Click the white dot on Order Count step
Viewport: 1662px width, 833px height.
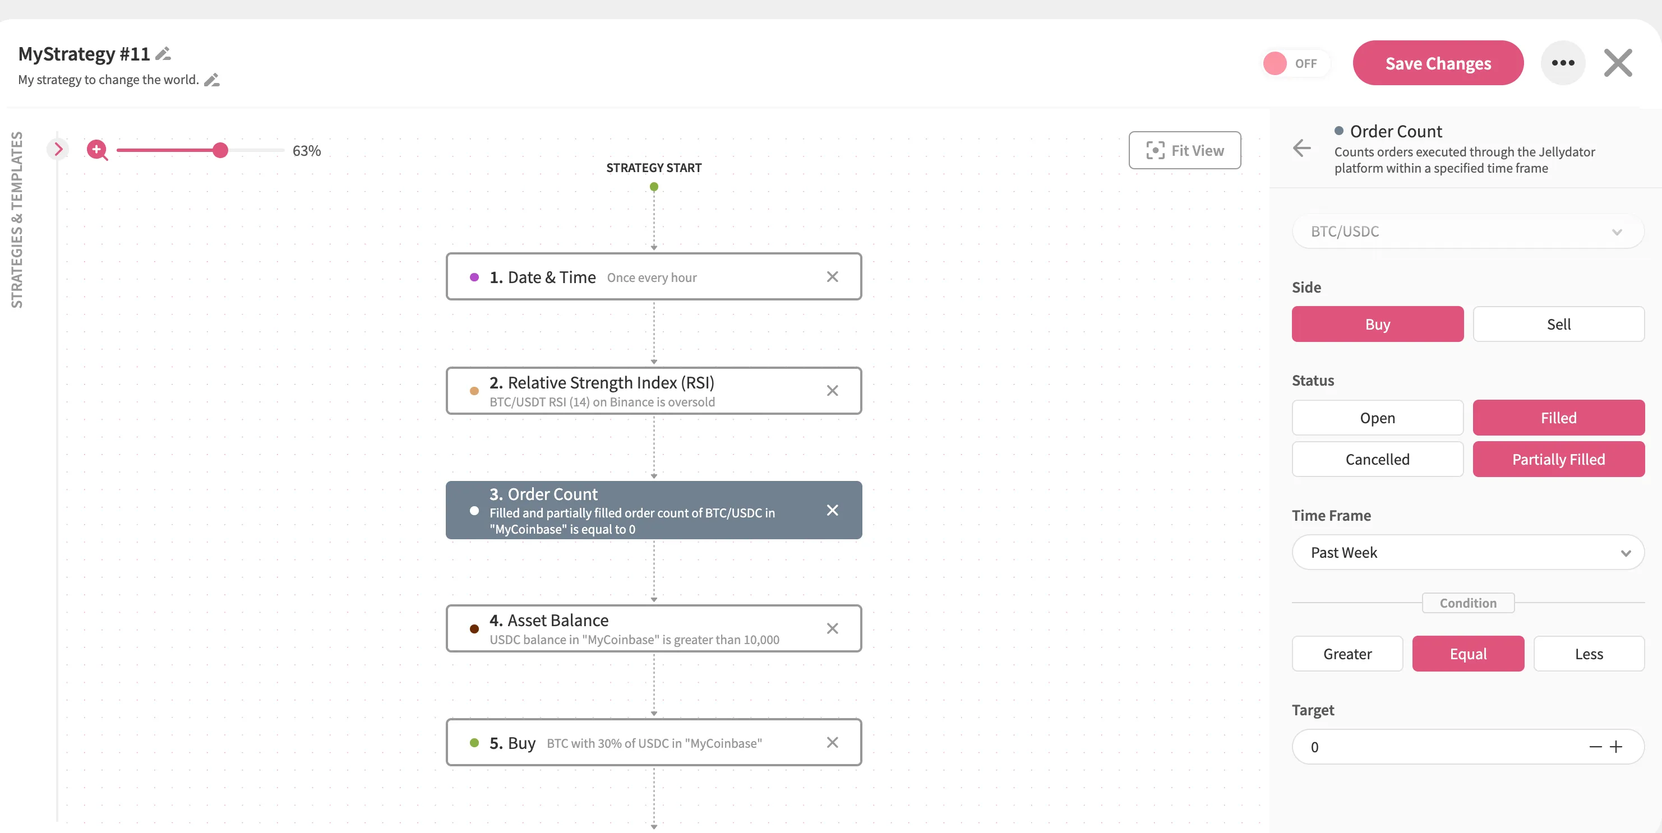point(474,510)
